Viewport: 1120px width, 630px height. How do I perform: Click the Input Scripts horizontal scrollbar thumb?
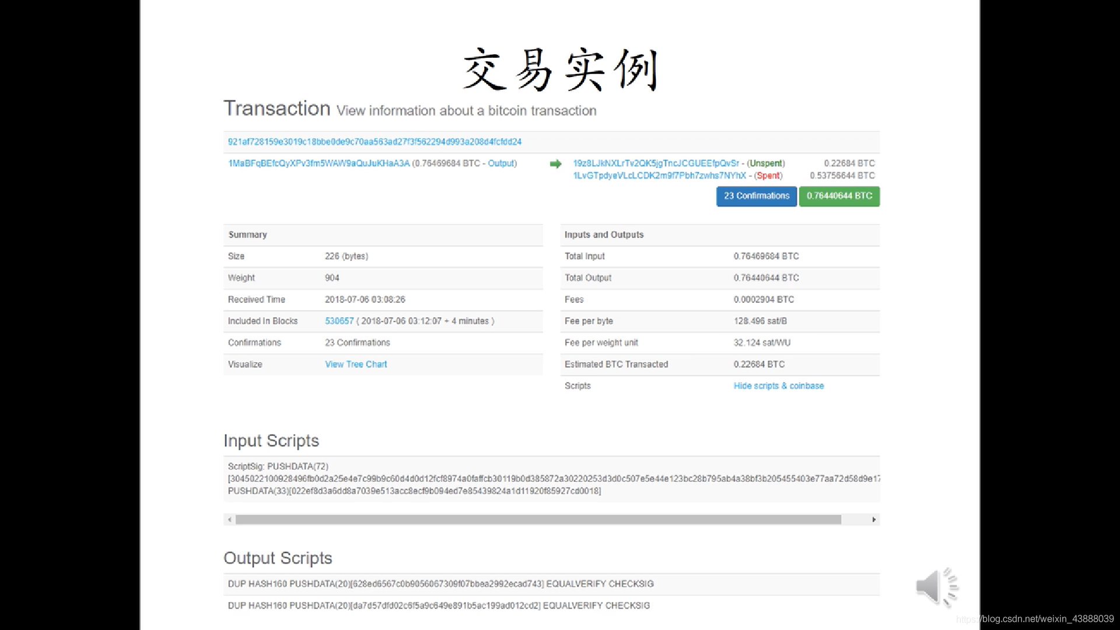pyautogui.click(x=538, y=519)
